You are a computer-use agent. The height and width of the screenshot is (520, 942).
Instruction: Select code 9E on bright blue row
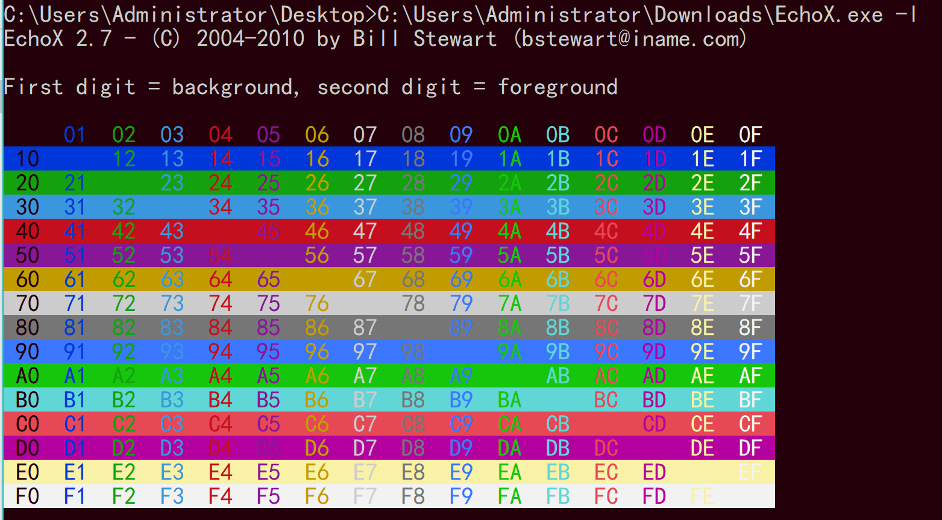click(x=702, y=351)
